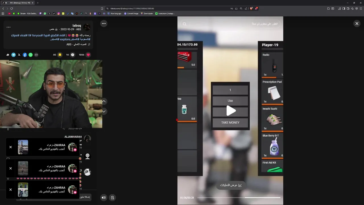Open the #gta5 hashtag
This screenshot has height=205, width=364.
[x=54, y=35]
